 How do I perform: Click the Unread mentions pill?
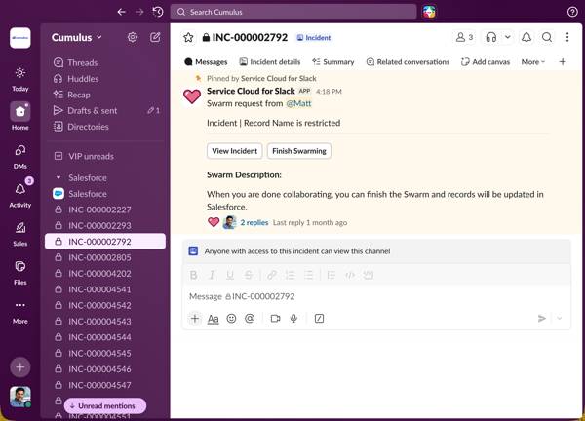pyautogui.click(x=105, y=405)
